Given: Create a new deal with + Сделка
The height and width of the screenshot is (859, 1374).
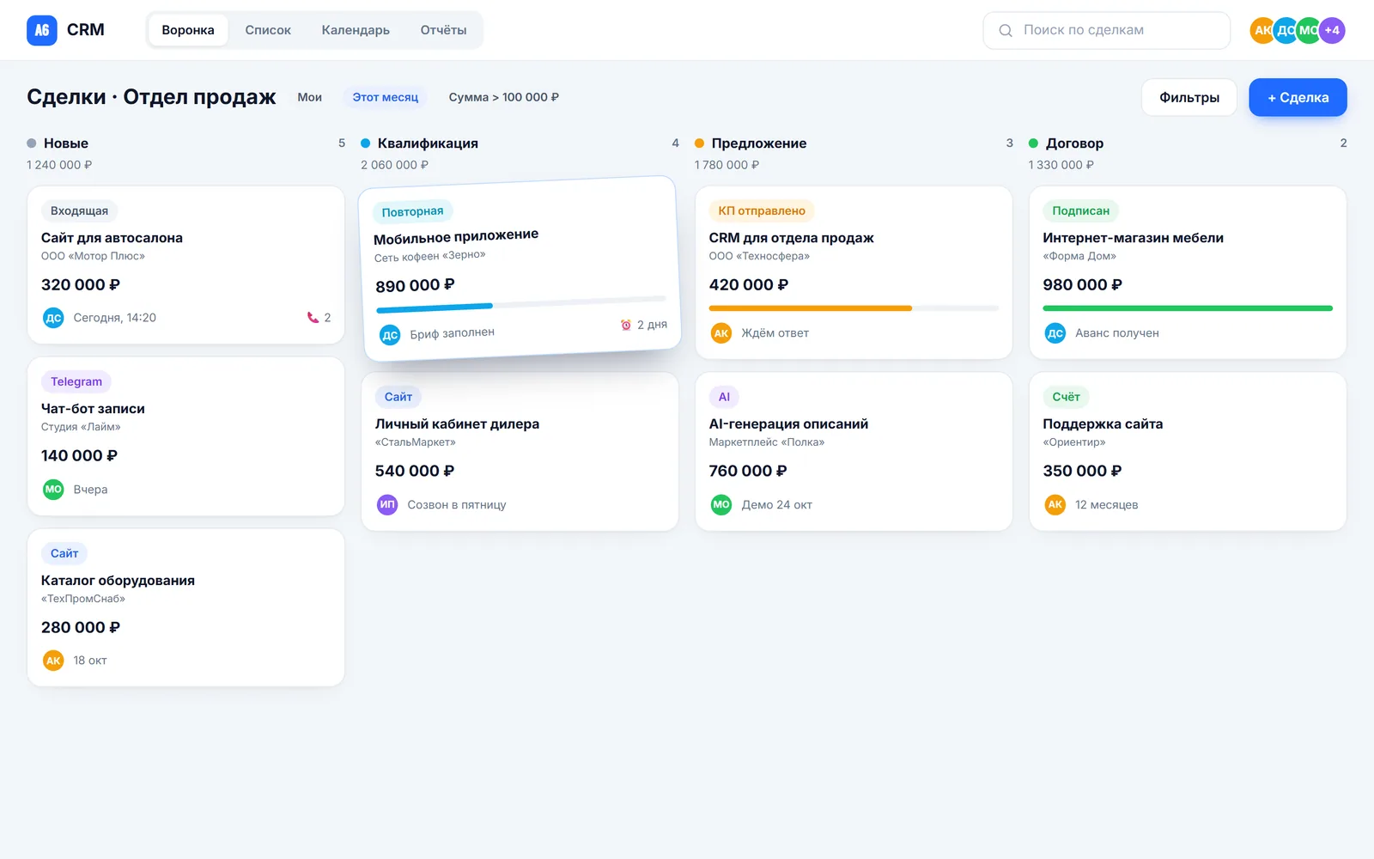Looking at the screenshot, I should [1298, 97].
